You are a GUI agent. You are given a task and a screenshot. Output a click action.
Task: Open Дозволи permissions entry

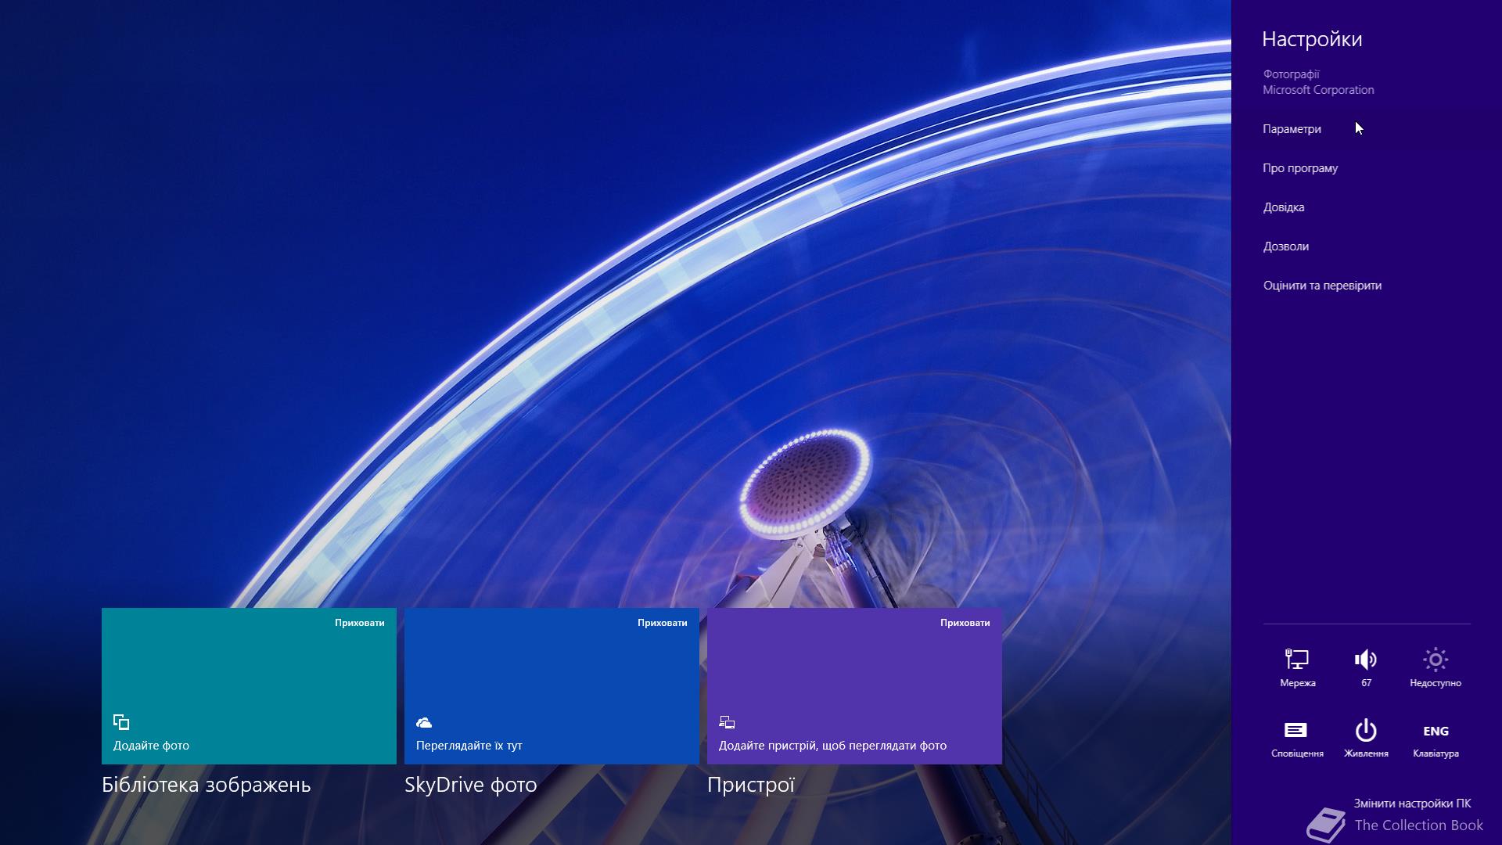pyautogui.click(x=1286, y=246)
